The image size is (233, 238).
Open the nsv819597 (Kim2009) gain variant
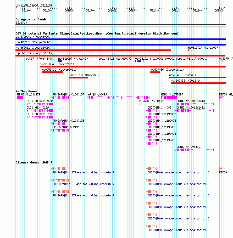pos(60,61)
